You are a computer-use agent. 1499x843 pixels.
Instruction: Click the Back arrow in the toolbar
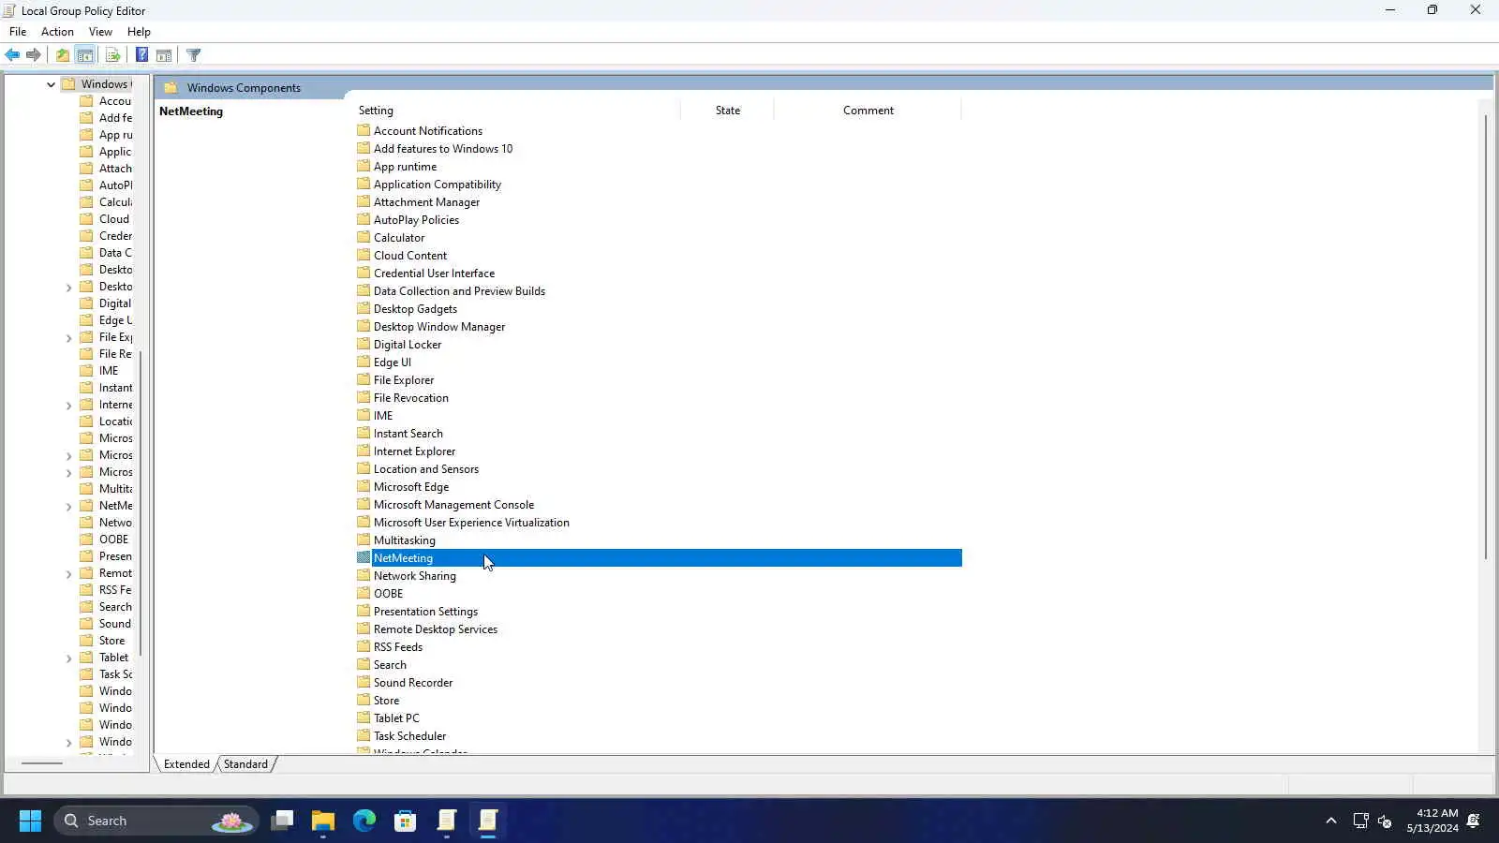point(12,55)
